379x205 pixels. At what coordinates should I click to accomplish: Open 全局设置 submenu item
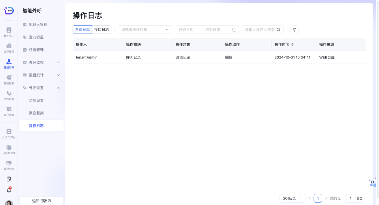[x=41, y=100]
